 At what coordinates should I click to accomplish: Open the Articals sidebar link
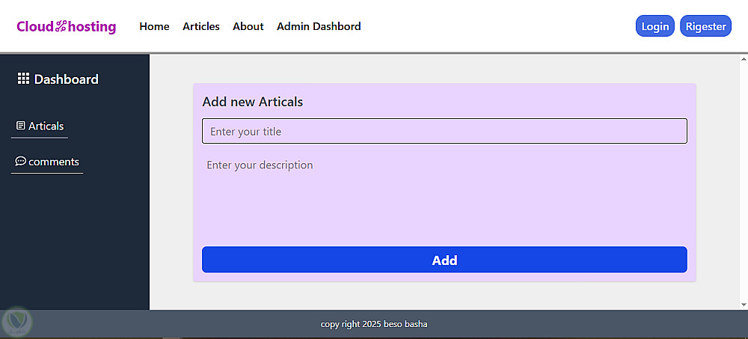[x=46, y=126]
